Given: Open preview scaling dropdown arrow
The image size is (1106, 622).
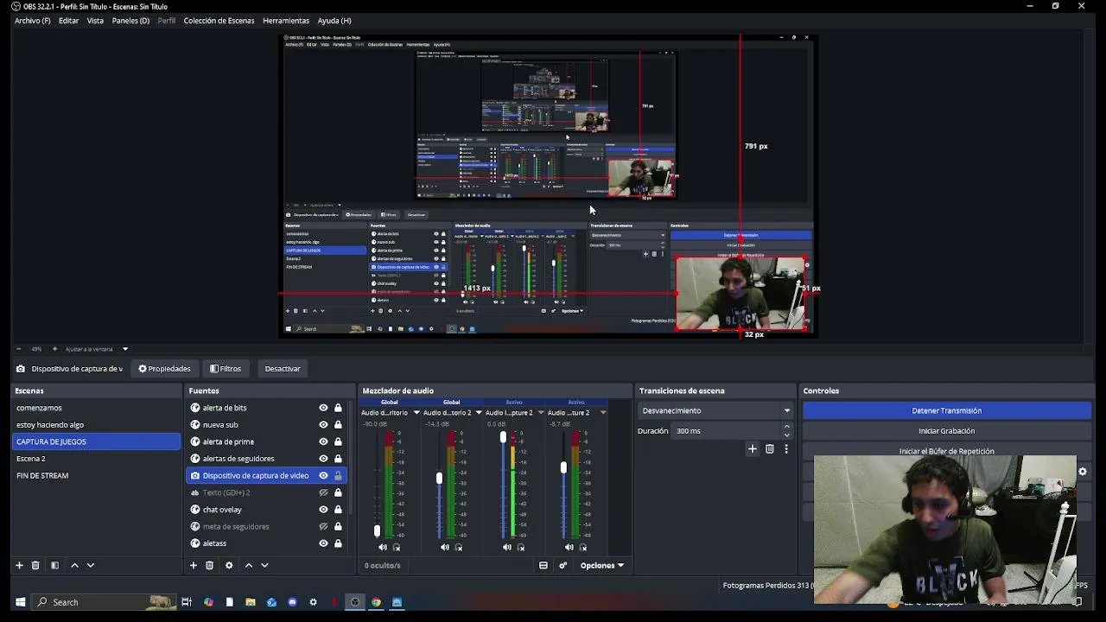Looking at the screenshot, I should pyautogui.click(x=125, y=349).
